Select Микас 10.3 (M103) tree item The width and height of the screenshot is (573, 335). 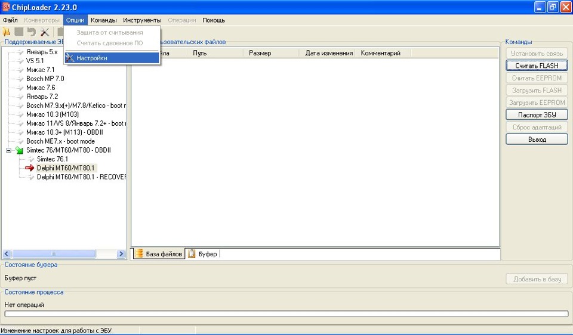53,114
